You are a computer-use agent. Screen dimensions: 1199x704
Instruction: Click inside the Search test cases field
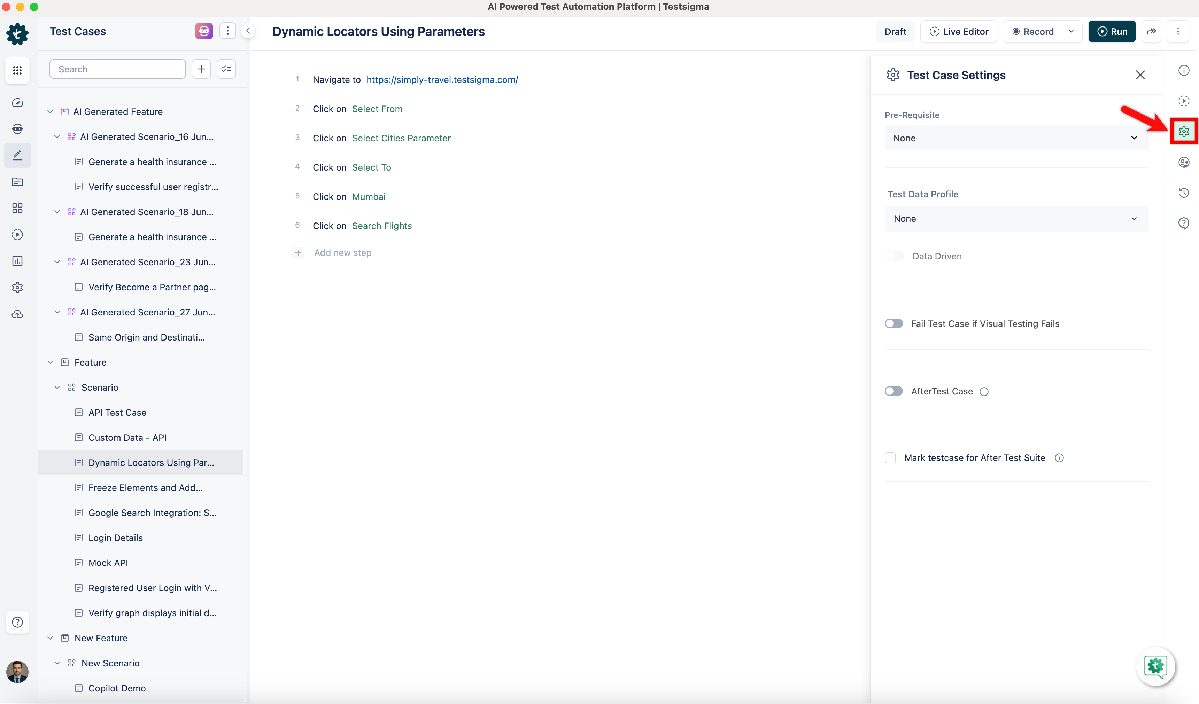[117, 69]
